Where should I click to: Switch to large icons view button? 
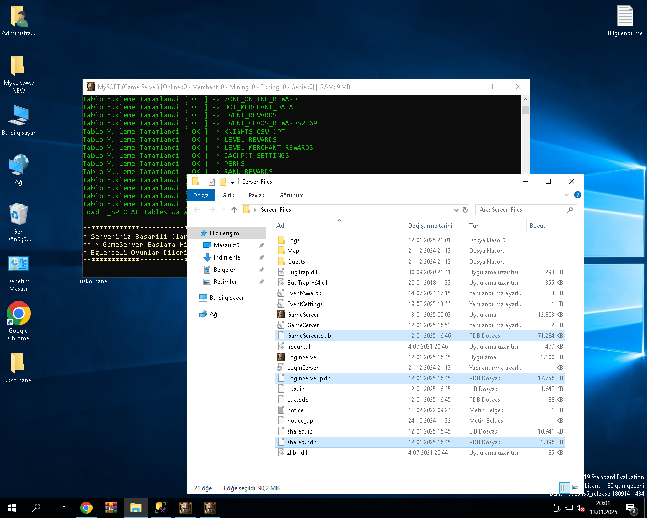576,488
